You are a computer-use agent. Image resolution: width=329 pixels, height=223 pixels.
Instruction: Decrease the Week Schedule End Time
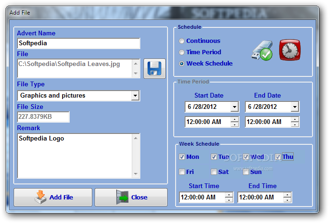[287, 200]
